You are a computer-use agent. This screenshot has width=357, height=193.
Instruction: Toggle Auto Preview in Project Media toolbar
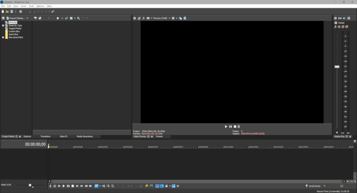point(67,18)
